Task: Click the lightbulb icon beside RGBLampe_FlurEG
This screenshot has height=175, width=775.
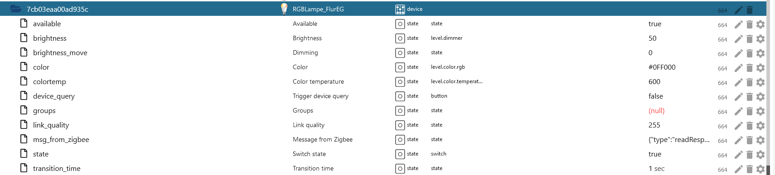Action: [284, 9]
